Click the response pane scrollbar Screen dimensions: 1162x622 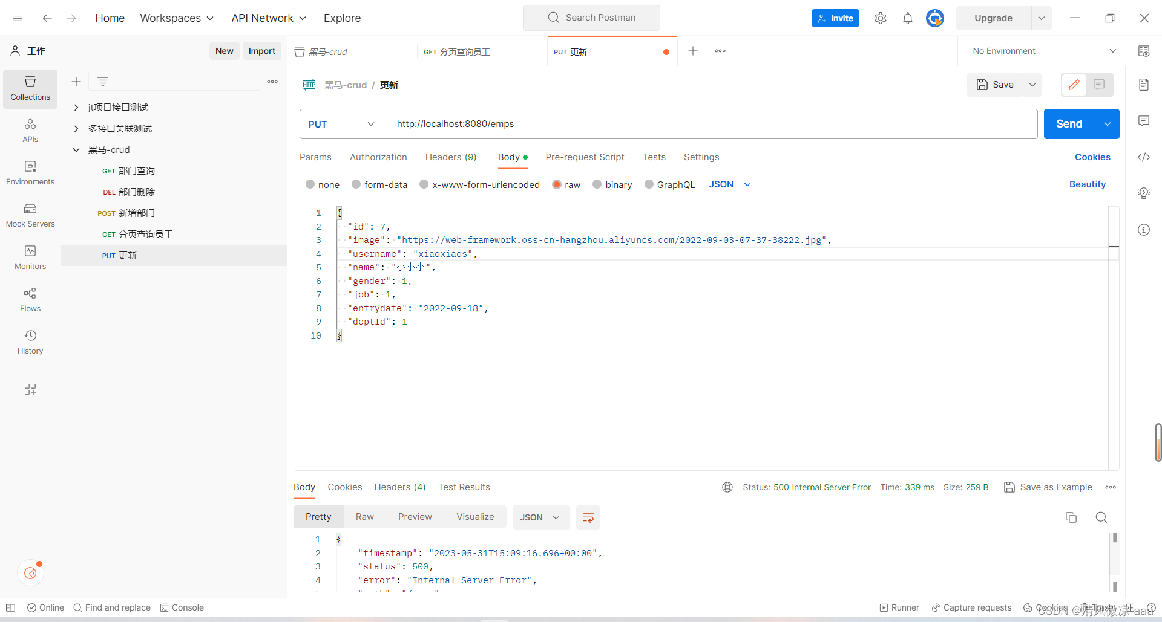coord(1115,562)
